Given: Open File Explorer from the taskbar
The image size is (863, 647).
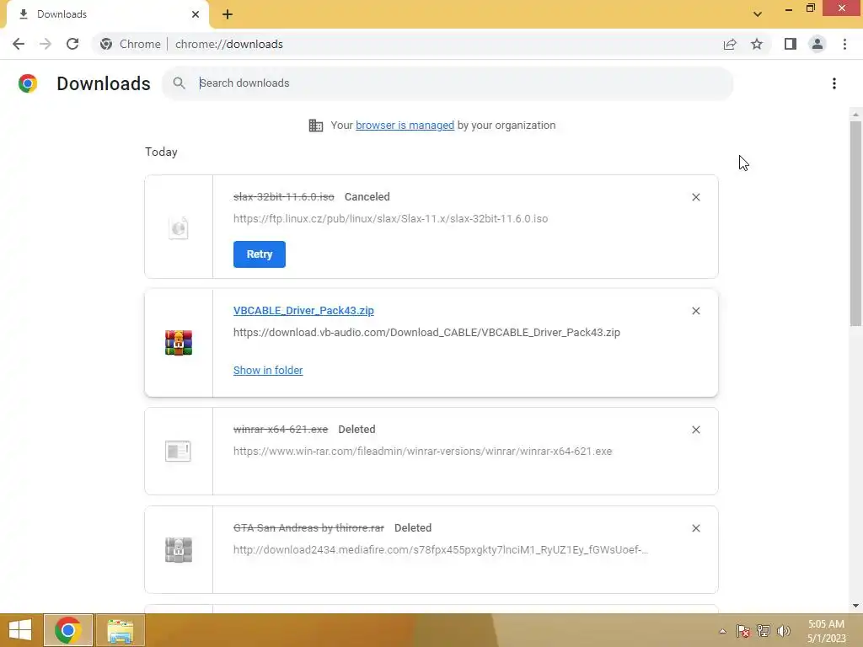Looking at the screenshot, I should [121, 630].
